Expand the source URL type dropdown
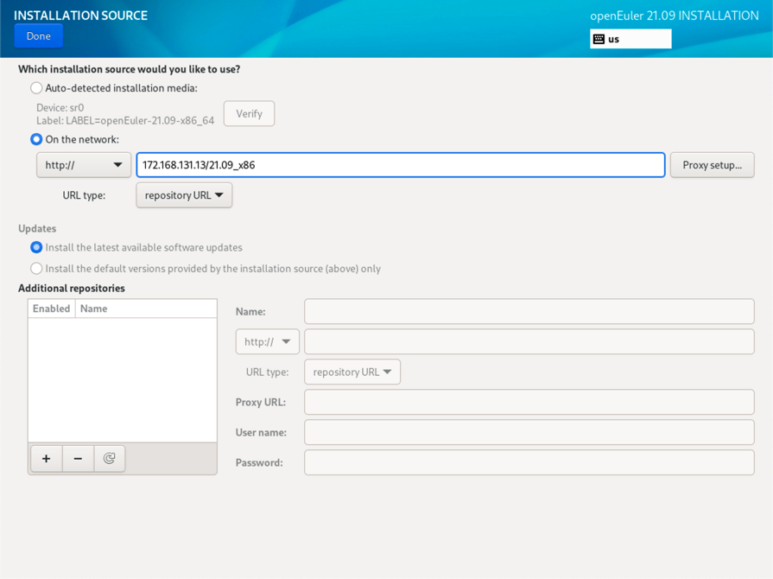Image resolution: width=773 pixels, height=579 pixels. coord(184,195)
